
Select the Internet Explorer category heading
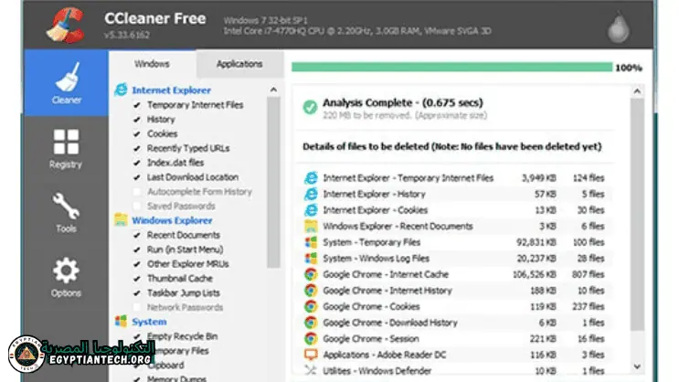[x=172, y=90]
